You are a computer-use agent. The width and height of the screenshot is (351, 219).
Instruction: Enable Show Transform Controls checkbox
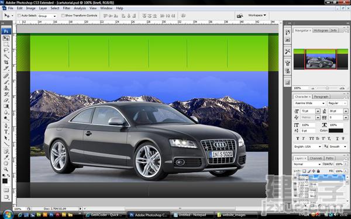click(x=63, y=16)
